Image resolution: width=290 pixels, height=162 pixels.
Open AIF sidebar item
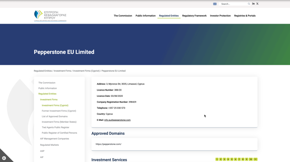coord(42,157)
